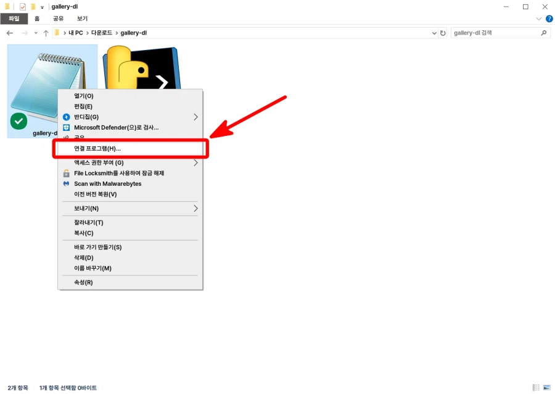555x394 pixels.
Task: Open 액세스 권한 부여 (G) submenu
Action: tap(130, 162)
